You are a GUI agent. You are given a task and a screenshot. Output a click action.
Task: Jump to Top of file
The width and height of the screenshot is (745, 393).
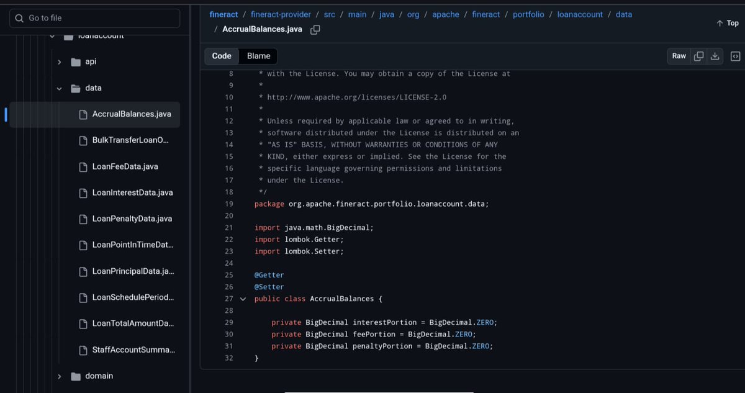[728, 23]
